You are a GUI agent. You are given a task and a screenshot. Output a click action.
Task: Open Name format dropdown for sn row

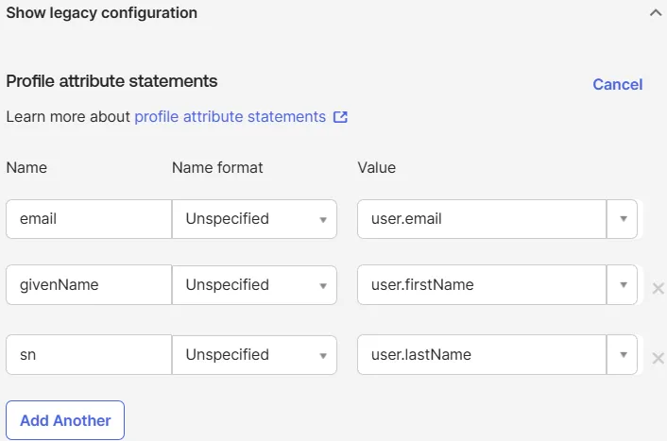click(254, 355)
